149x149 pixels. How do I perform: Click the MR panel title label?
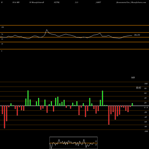click(x=133, y=77)
